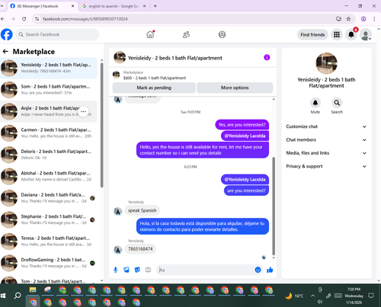The image size is (381, 307).
Task: Open the tab search dropdown arrow
Action: (2, 6)
